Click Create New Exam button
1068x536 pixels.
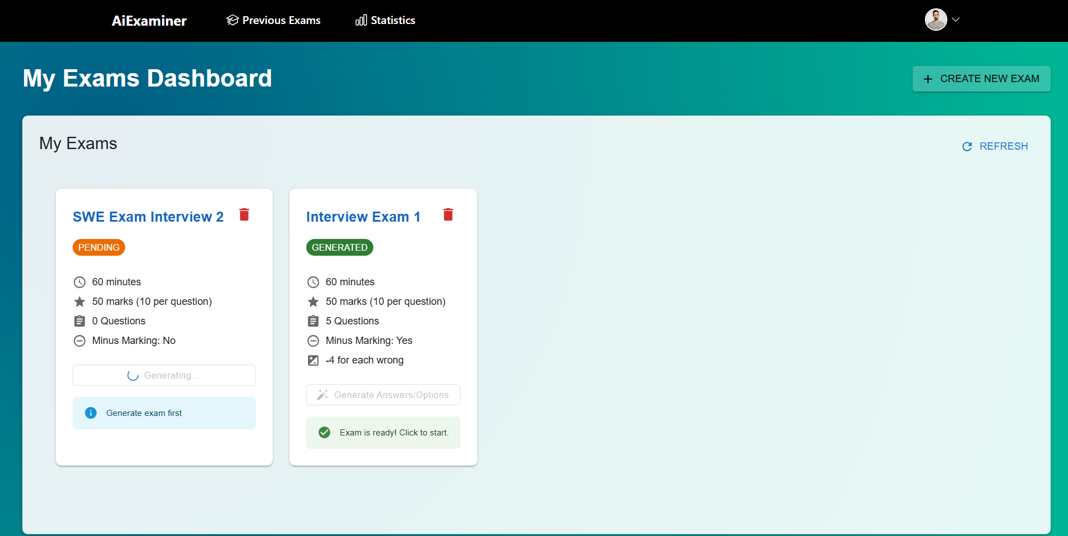click(x=981, y=79)
